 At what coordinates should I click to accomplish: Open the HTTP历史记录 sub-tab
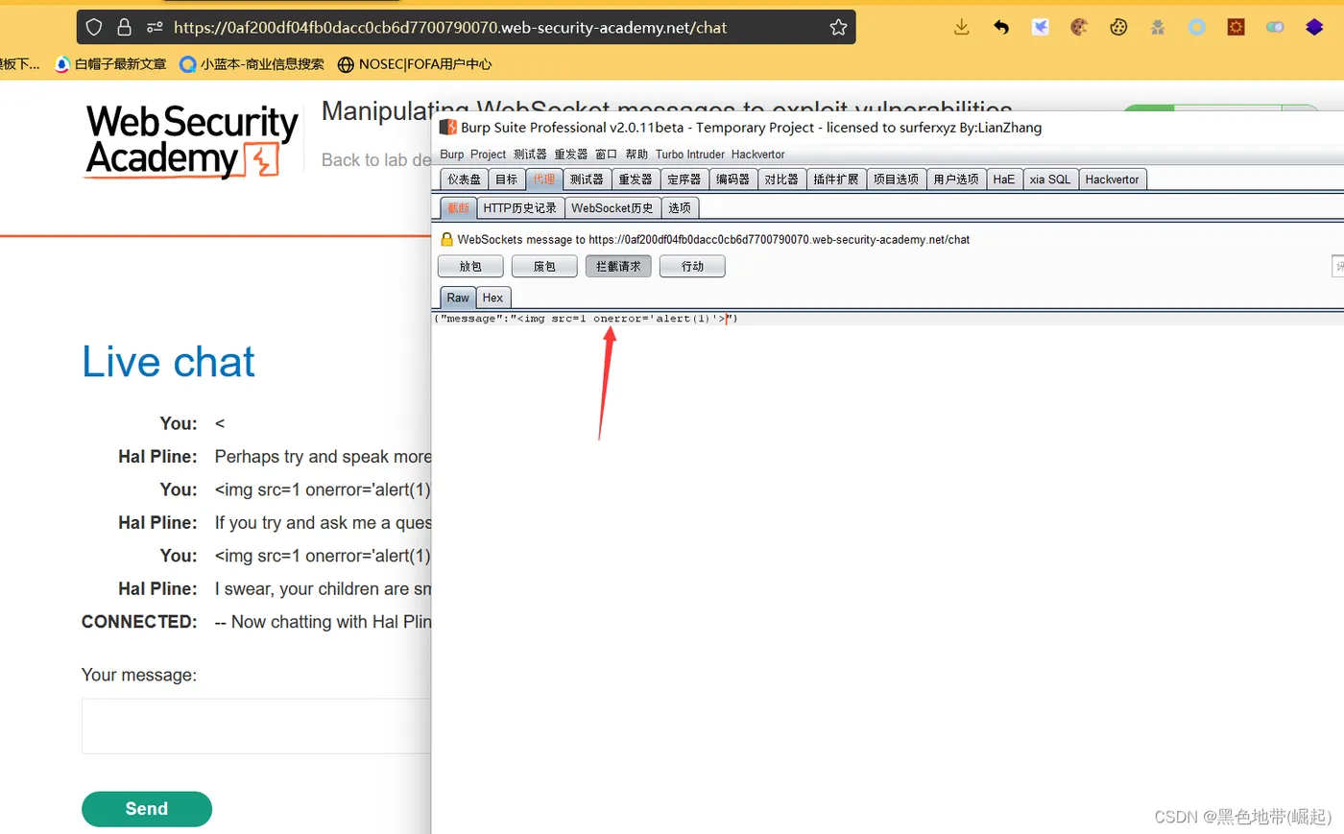click(x=520, y=208)
